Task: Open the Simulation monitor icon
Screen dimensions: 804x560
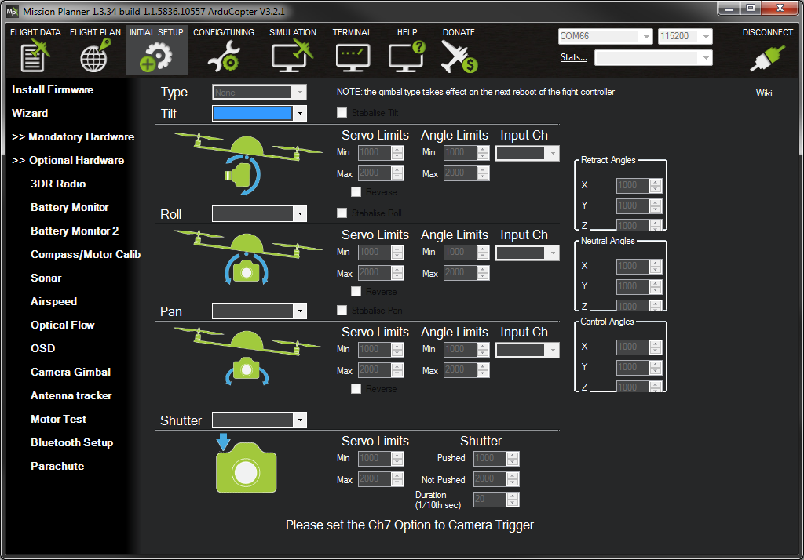Action: 292,56
